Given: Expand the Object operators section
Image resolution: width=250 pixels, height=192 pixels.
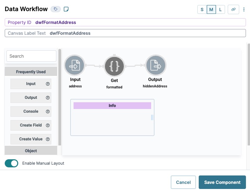Looking at the screenshot, I should tap(31, 150).
